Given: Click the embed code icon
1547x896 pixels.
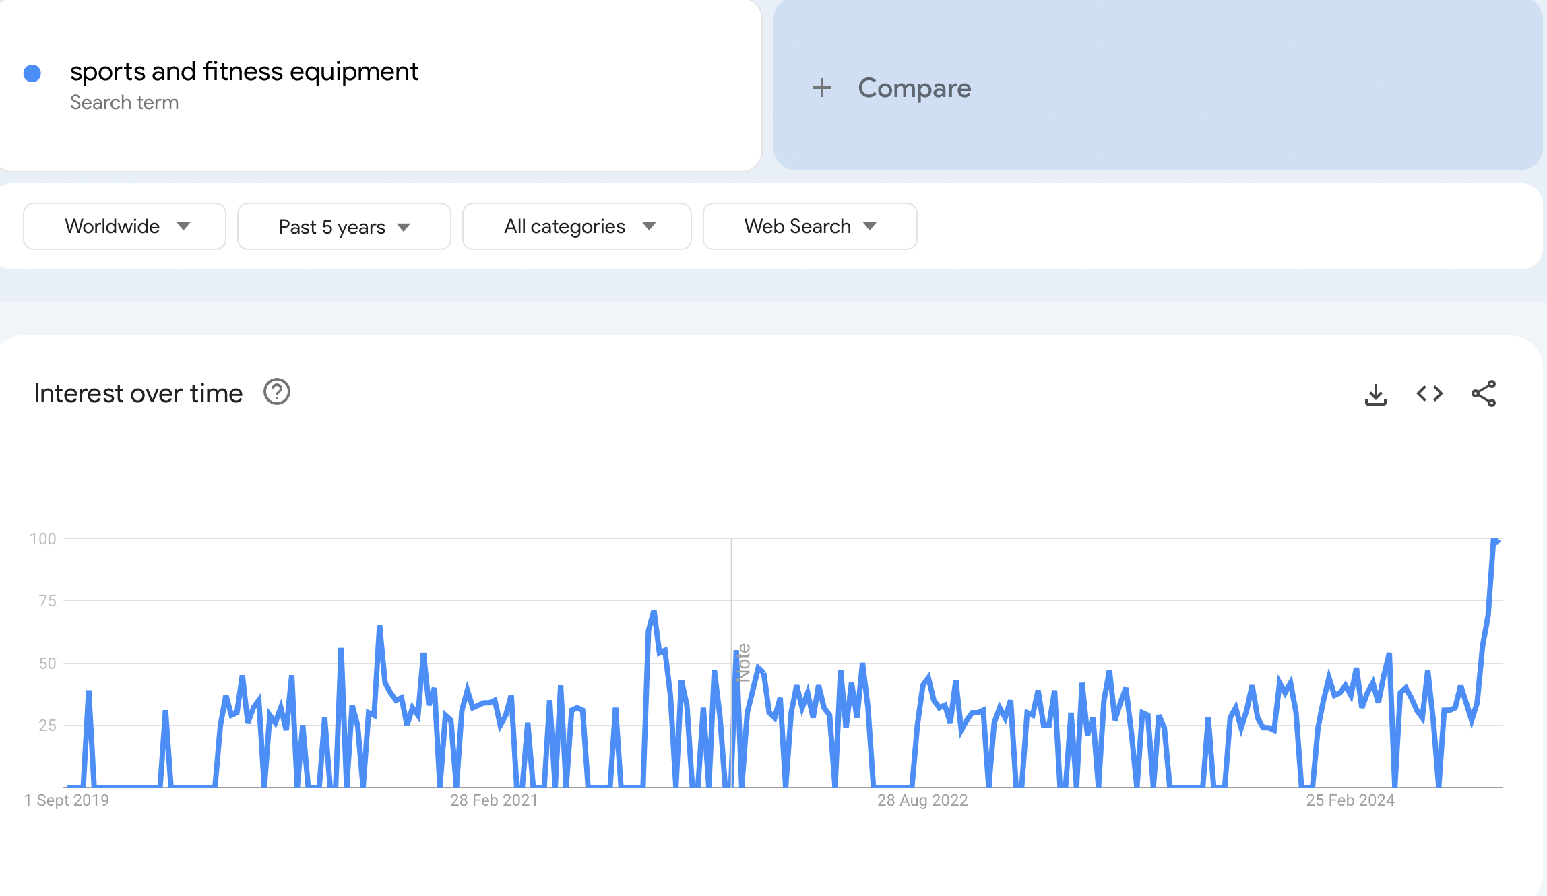Looking at the screenshot, I should coord(1430,393).
